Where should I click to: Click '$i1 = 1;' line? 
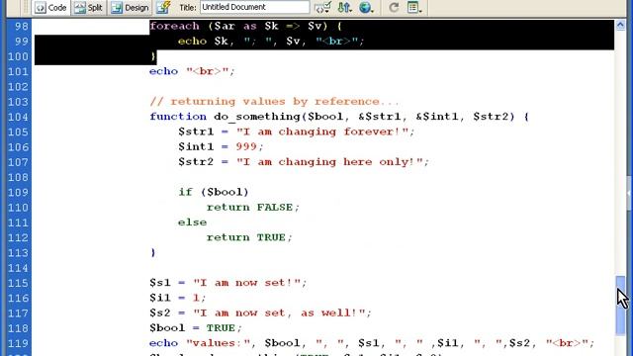pos(178,298)
